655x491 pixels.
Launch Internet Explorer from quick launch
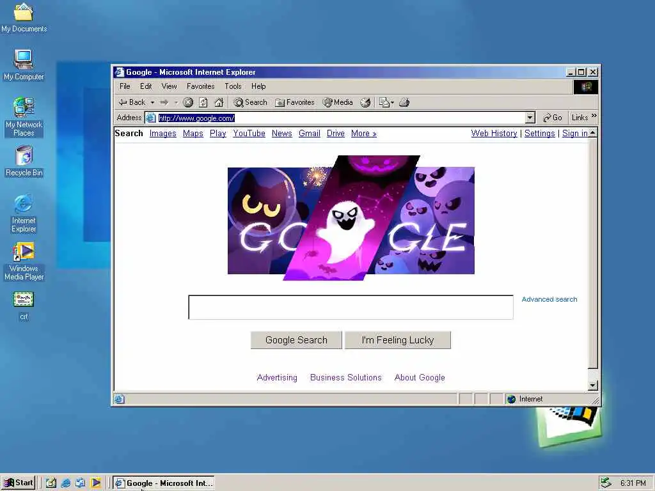66,483
